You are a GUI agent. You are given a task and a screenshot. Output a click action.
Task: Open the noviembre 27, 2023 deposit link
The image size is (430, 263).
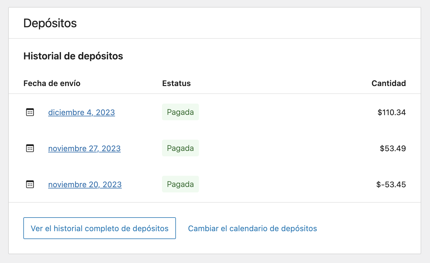(x=84, y=148)
